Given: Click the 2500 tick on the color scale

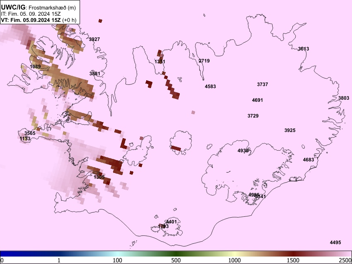Looking at the screenshot, I should (345, 260).
